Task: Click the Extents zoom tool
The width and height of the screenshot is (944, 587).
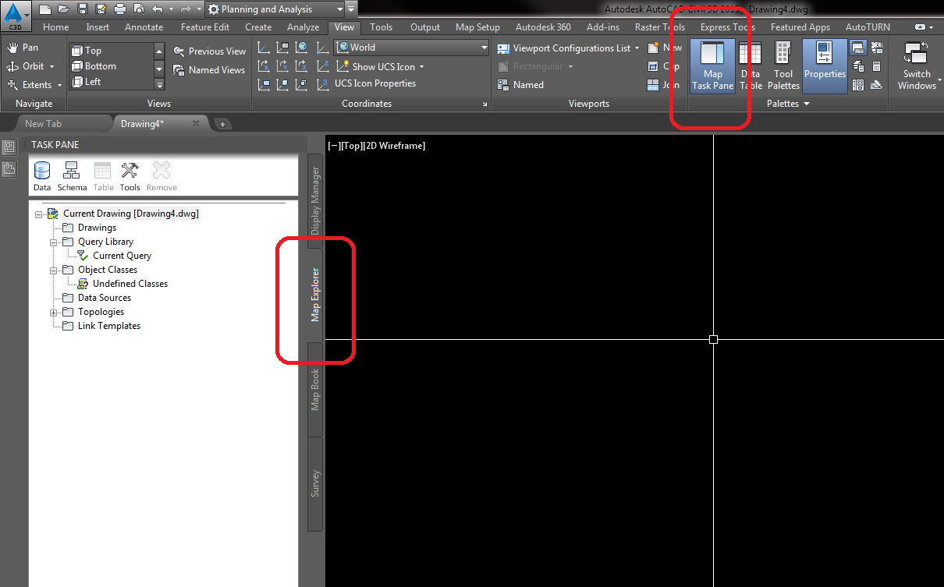Action: pyautogui.click(x=29, y=85)
